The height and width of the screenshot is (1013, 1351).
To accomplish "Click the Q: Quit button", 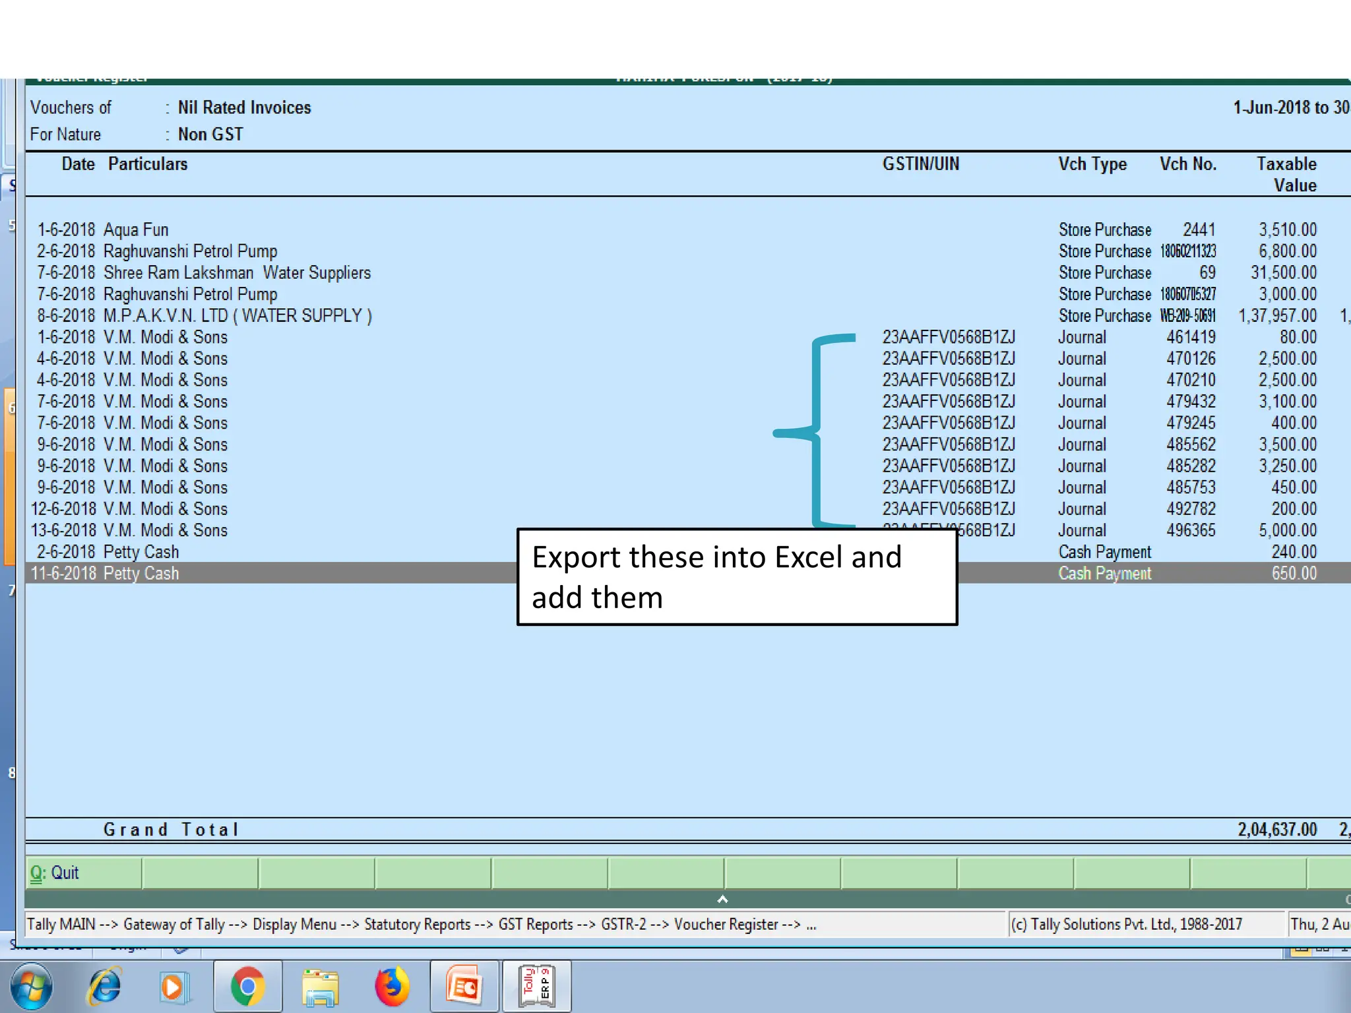I will (x=83, y=873).
